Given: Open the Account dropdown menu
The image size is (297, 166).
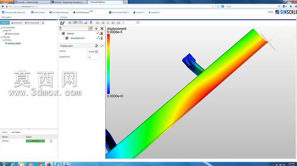Looking at the screenshot, I should coord(139,12).
